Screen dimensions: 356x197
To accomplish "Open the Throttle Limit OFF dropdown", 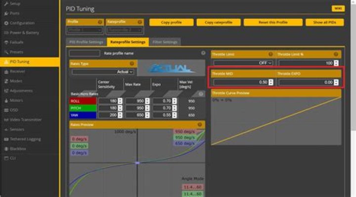I will [x=243, y=63].
